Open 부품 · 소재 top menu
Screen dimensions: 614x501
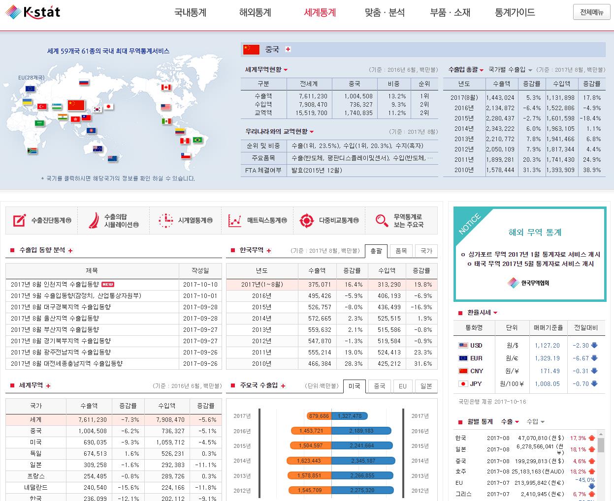pos(450,12)
